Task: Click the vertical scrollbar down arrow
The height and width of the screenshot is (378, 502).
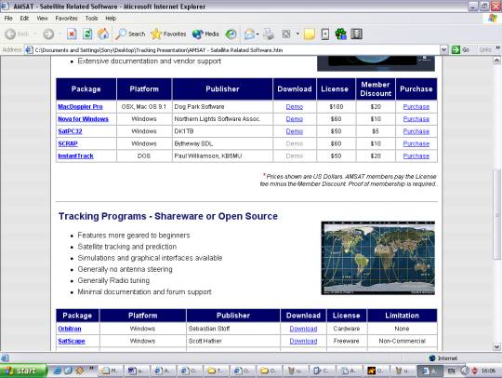Action: pyautogui.click(x=496, y=346)
